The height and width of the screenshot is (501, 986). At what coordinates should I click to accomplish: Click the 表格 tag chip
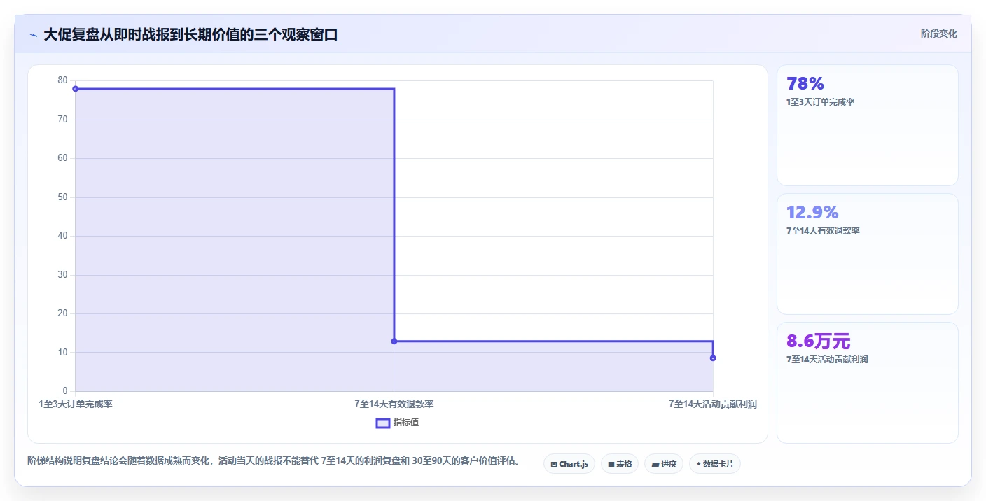click(x=620, y=463)
